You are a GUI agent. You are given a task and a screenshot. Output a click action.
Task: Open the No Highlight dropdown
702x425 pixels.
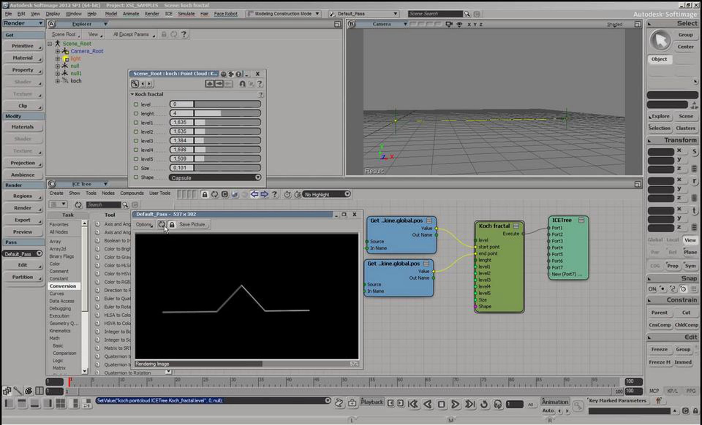pyautogui.click(x=326, y=194)
